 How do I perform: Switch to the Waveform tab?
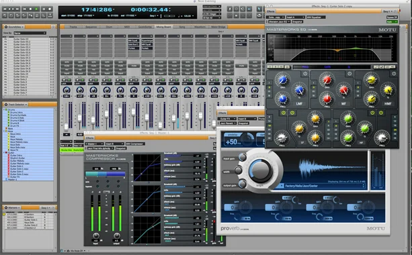coord(200,27)
